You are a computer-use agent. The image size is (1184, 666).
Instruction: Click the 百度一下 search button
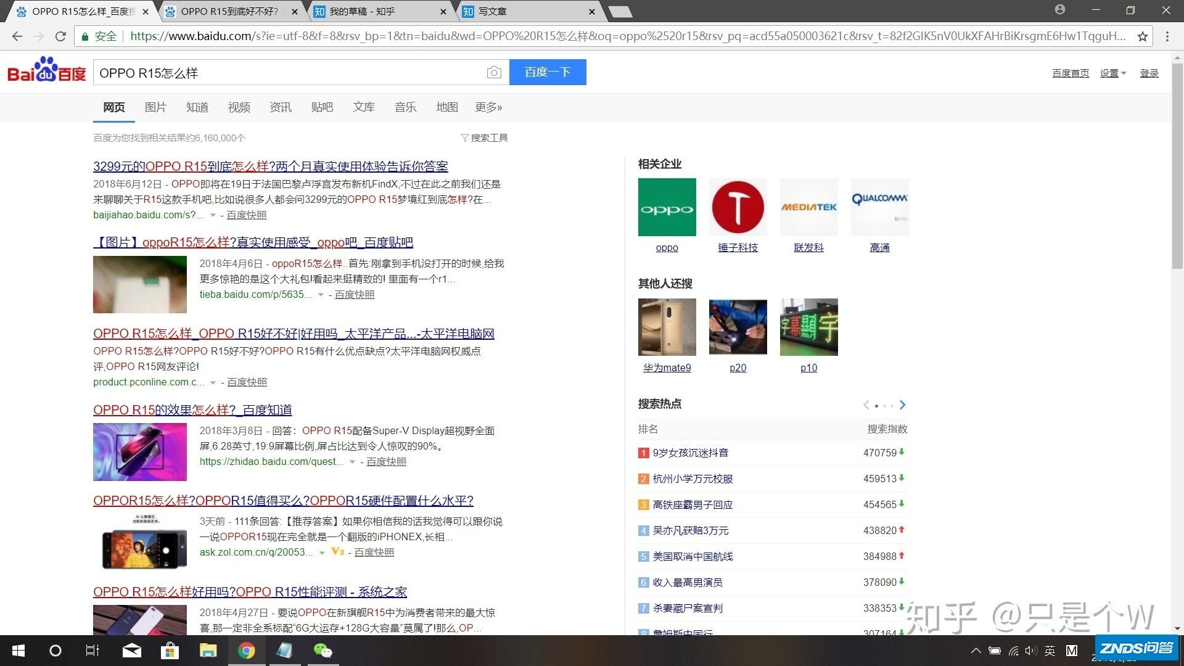tap(548, 72)
